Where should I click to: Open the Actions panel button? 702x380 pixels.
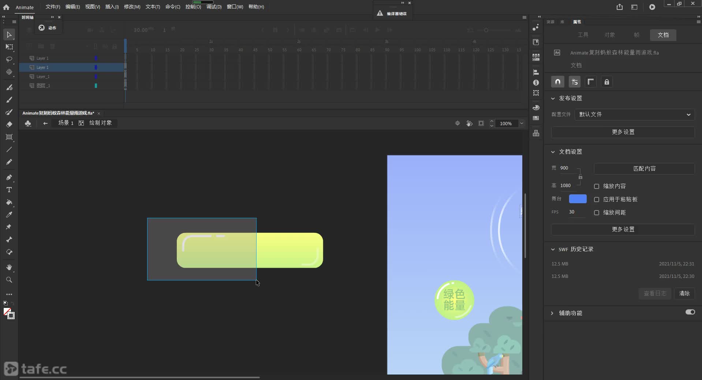(x=48, y=28)
